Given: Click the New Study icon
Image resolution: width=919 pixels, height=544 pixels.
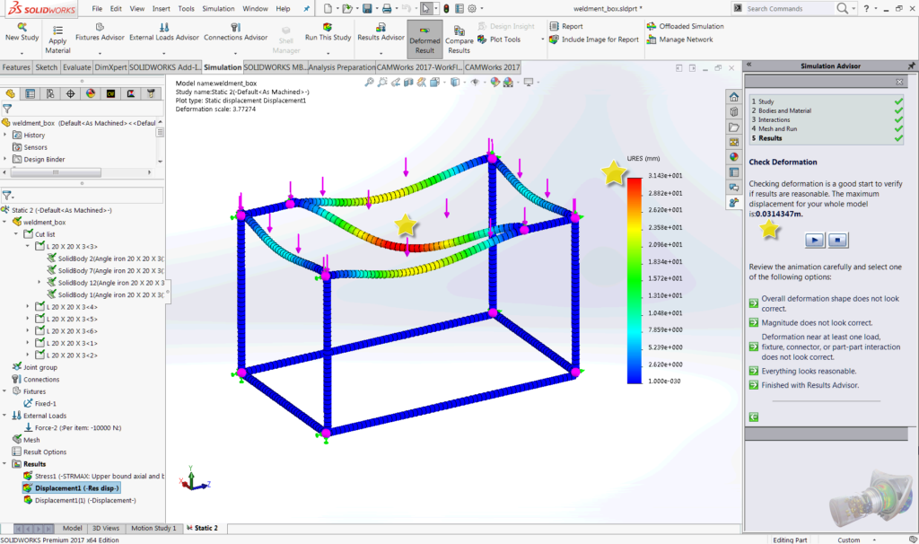Looking at the screenshot, I should tap(22, 31).
